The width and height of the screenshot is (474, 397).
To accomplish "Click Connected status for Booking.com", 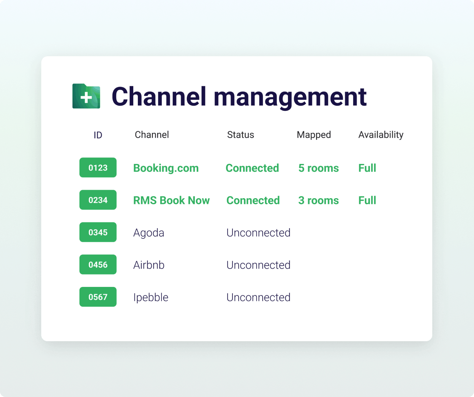I will (252, 168).
